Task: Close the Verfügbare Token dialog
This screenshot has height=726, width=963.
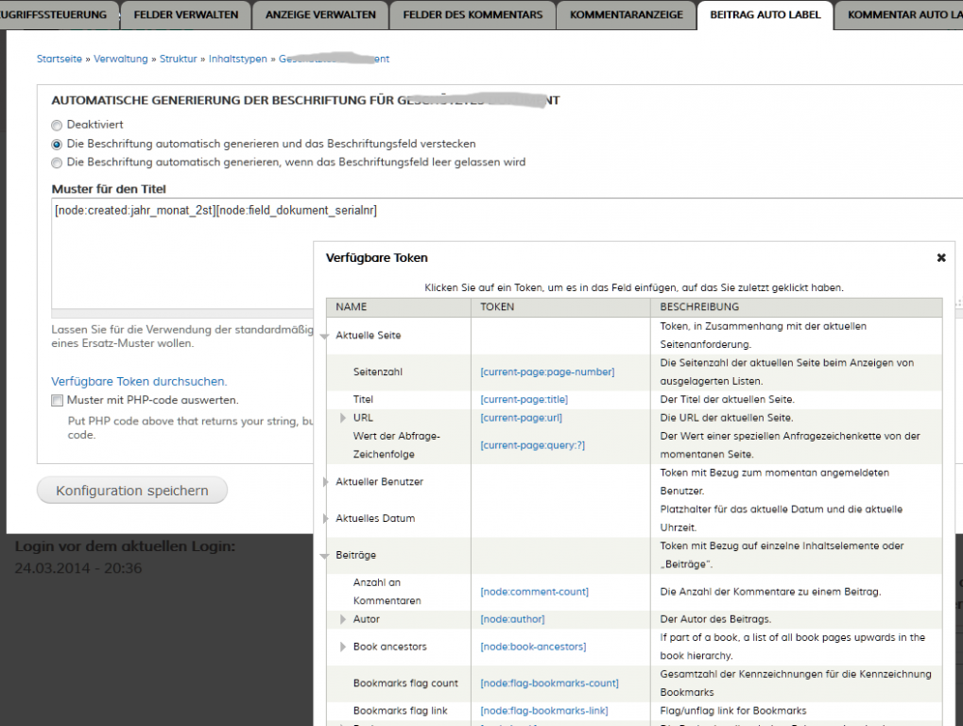Action: (x=940, y=257)
